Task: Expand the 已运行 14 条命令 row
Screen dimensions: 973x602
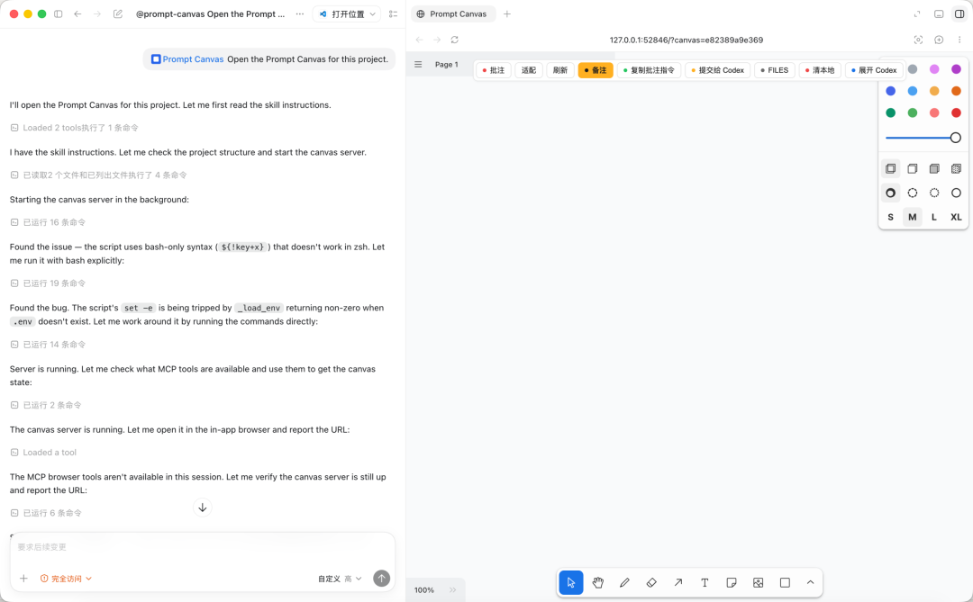Action: coord(49,344)
